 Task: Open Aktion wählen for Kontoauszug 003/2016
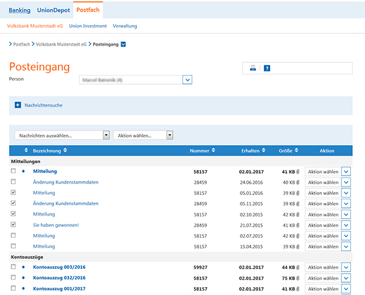click(x=328, y=267)
